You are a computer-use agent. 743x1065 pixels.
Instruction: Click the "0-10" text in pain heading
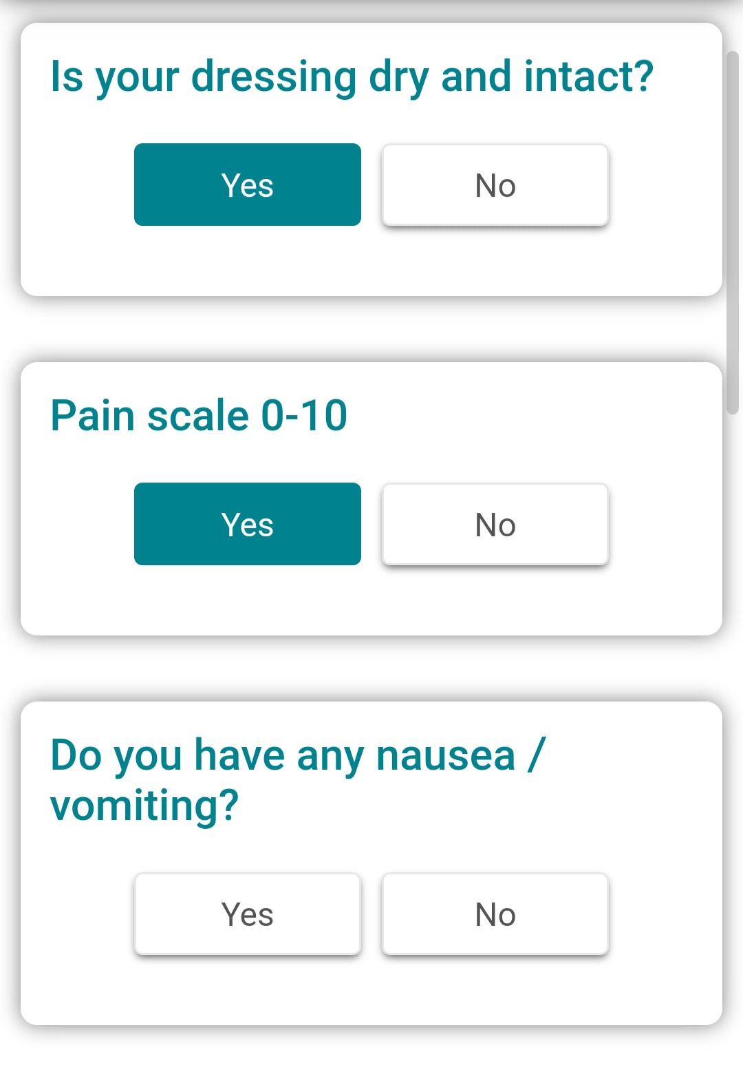pyautogui.click(x=304, y=416)
